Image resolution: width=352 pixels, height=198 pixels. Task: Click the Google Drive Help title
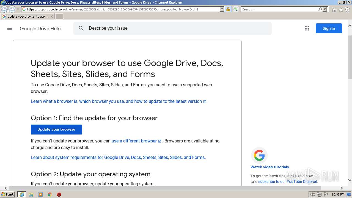(40, 29)
